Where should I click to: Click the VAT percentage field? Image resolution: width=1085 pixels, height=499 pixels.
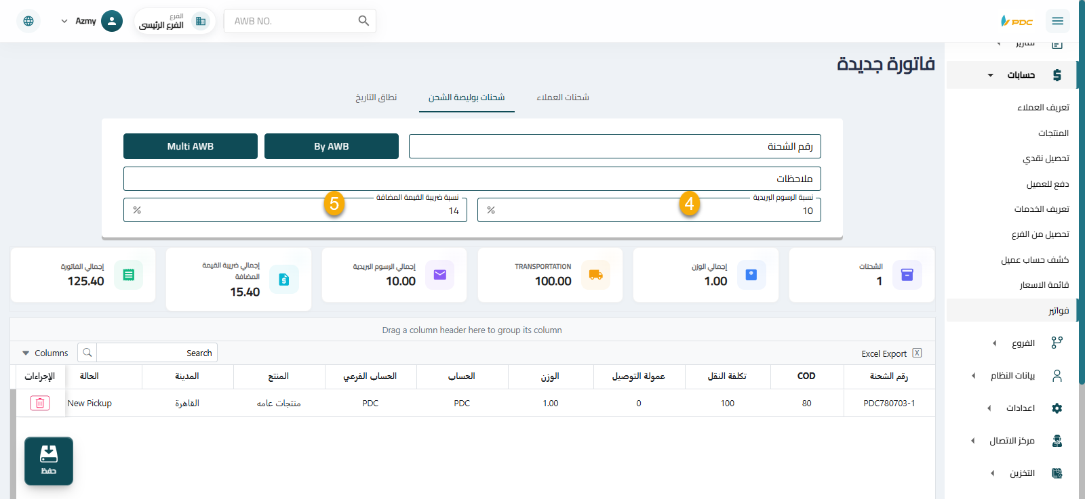click(x=295, y=211)
